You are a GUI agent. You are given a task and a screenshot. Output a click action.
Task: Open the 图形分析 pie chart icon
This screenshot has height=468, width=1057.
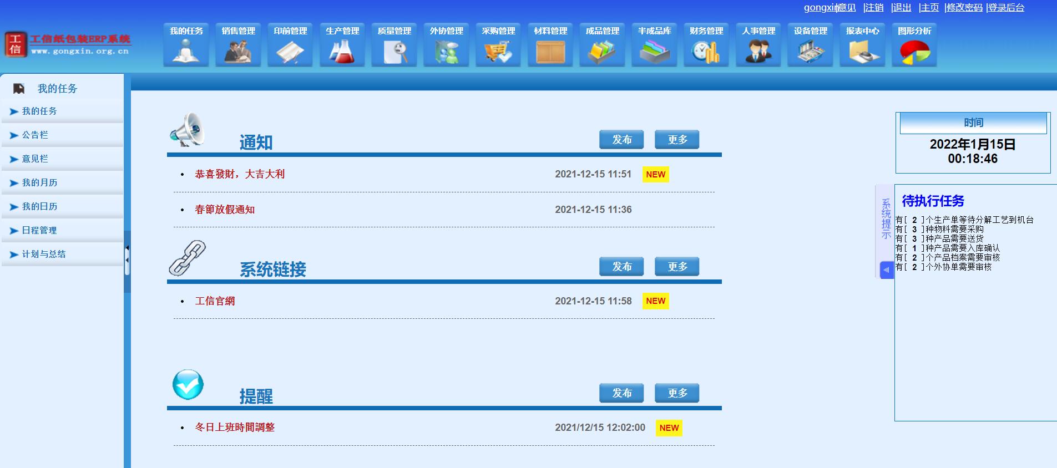coord(914,52)
